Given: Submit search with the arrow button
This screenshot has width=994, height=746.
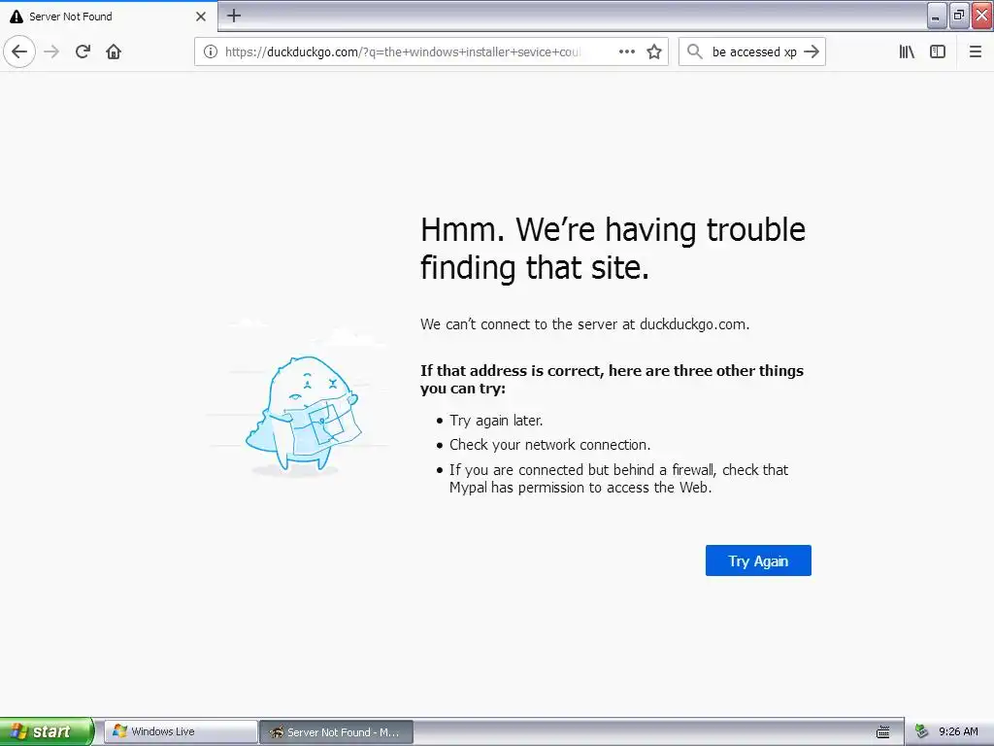Looking at the screenshot, I should [812, 51].
